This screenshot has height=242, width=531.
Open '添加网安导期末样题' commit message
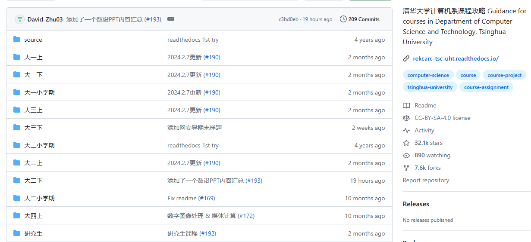point(195,128)
